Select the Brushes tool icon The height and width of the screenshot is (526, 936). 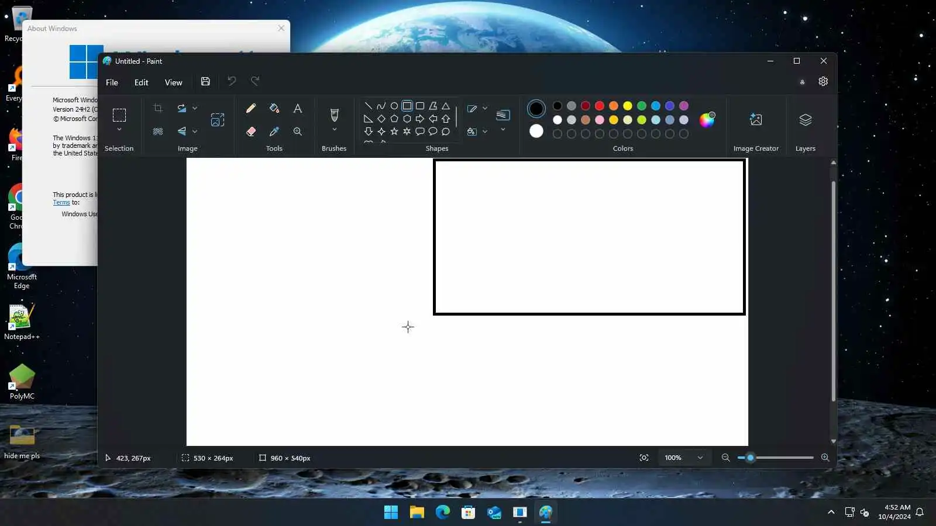(335, 115)
